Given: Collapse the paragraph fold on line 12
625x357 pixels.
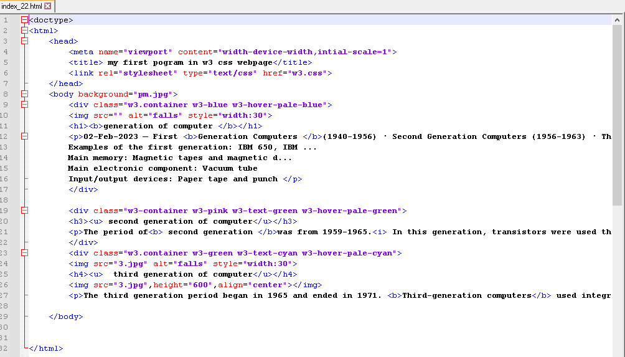Looking at the screenshot, I should (x=25, y=136).
